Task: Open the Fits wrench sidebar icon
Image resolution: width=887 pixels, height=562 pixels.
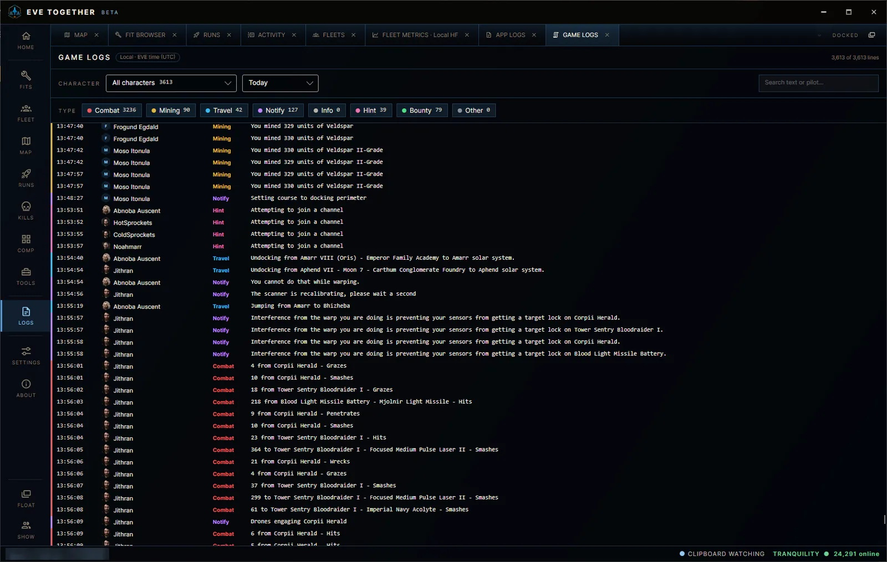Action: 26,80
